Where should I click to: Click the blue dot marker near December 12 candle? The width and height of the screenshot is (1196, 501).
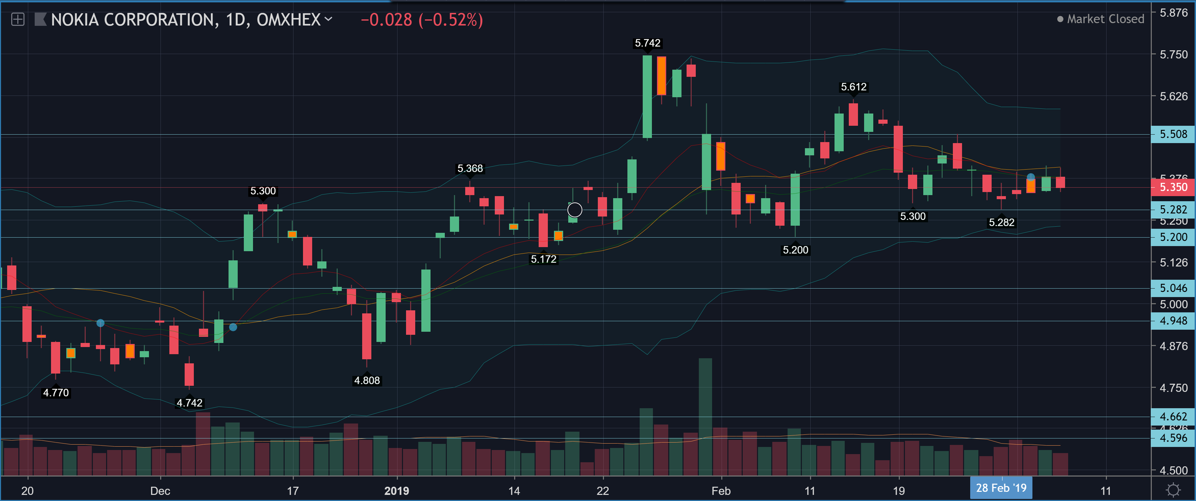pyautogui.click(x=233, y=327)
